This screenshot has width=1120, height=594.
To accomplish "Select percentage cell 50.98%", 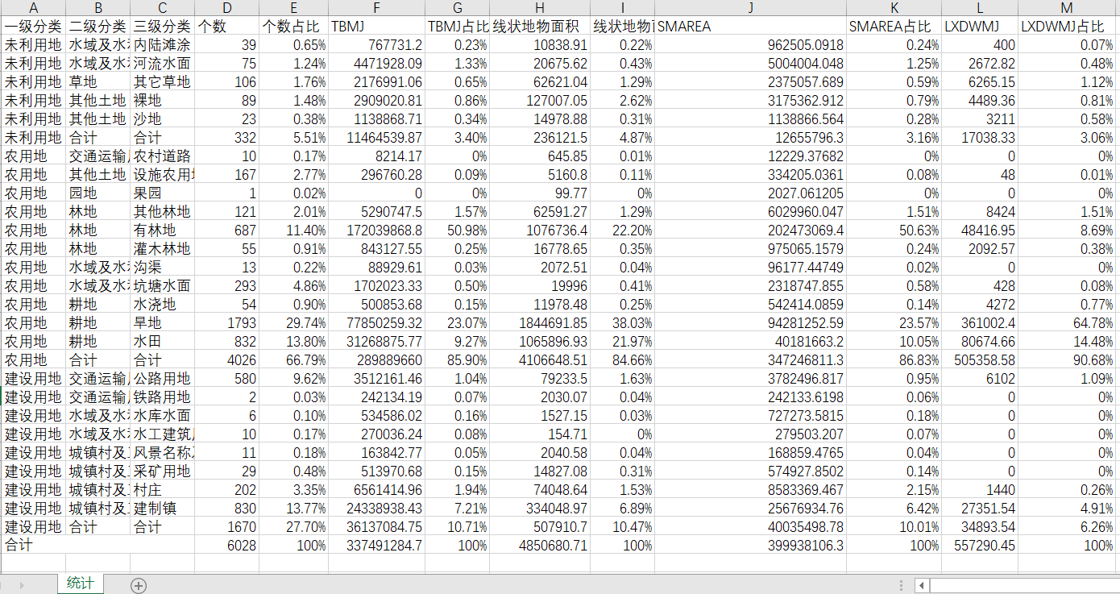I will coord(457,231).
